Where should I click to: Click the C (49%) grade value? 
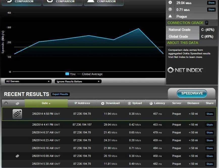point(207,37)
